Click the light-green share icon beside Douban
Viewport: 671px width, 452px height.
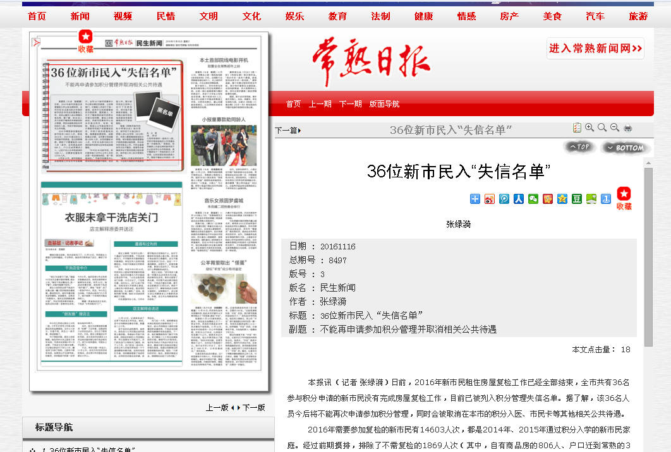[591, 199]
